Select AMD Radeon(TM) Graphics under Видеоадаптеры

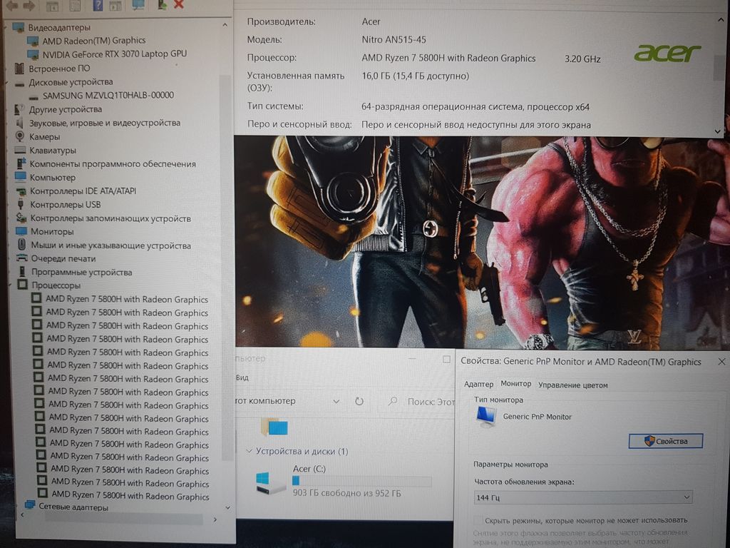(x=94, y=41)
